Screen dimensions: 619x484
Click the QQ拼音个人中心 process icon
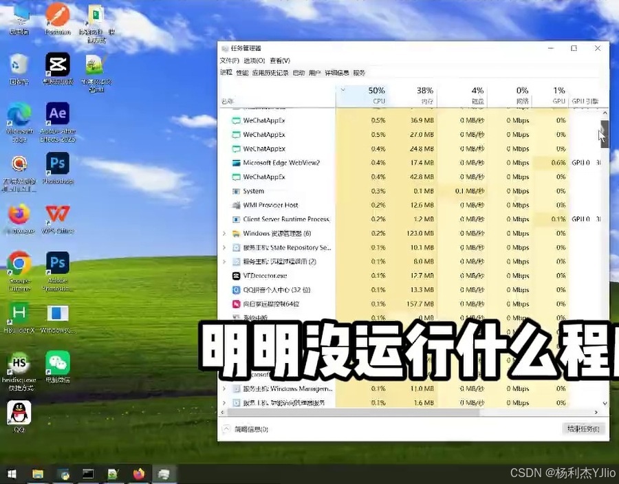[x=236, y=290]
